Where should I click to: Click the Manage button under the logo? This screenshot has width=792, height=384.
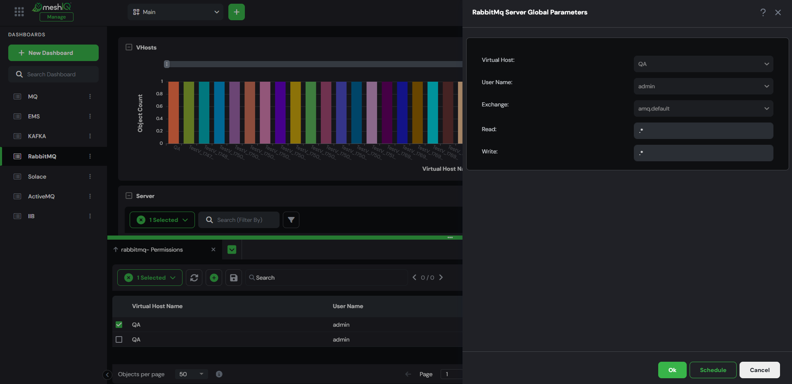click(x=57, y=17)
